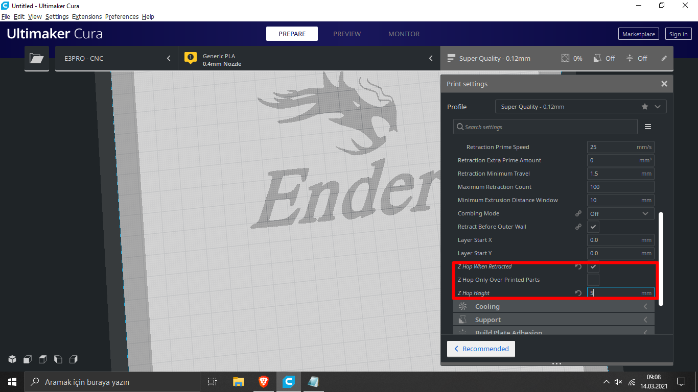The height and width of the screenshot is (392, 698).
Task: Open the settings visibility hamburger menu
Action: coord(648,127)
